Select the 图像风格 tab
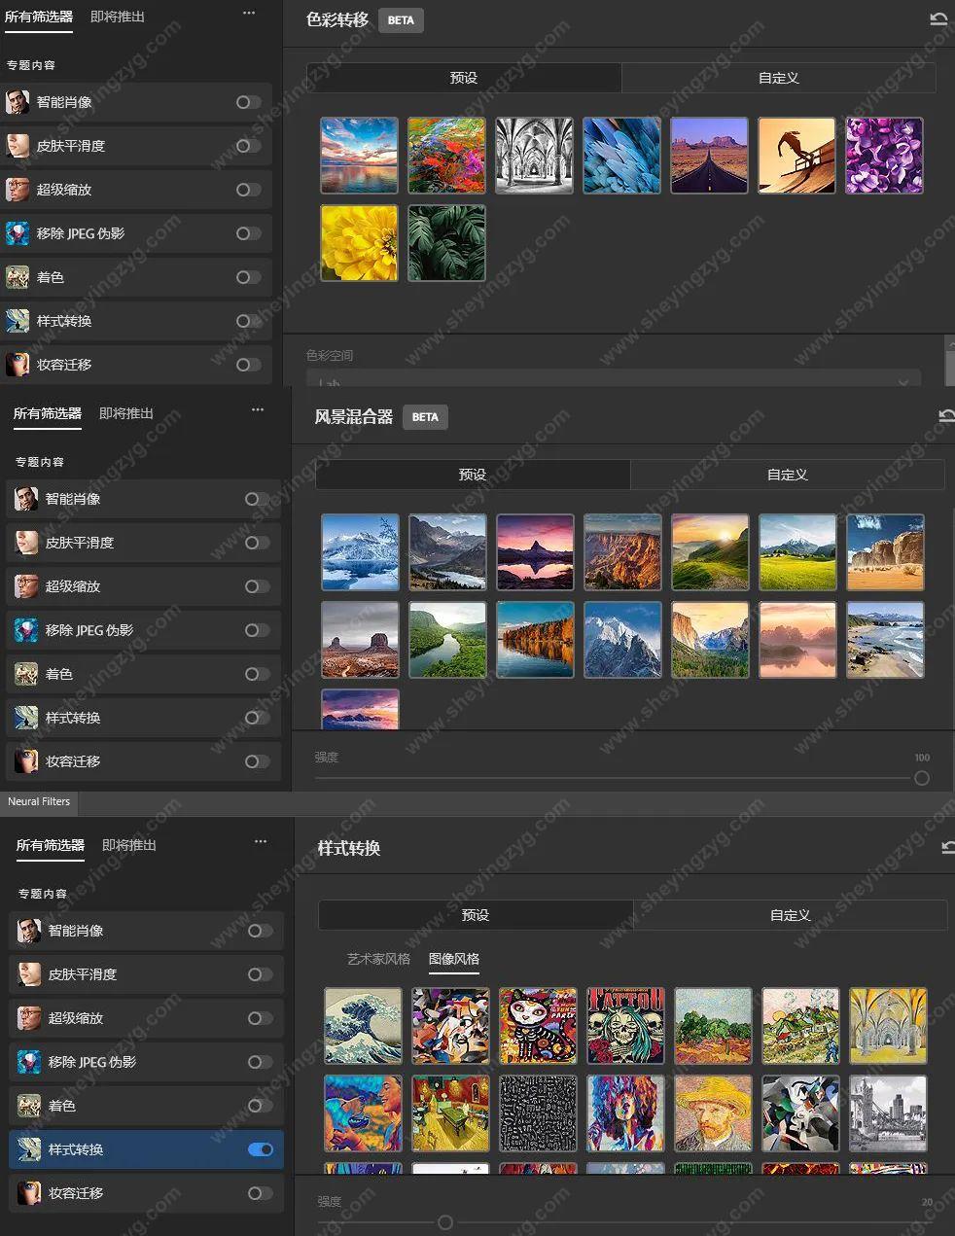Image resolution: width=955 pixels, height=1236 pixels. (454, 959)
